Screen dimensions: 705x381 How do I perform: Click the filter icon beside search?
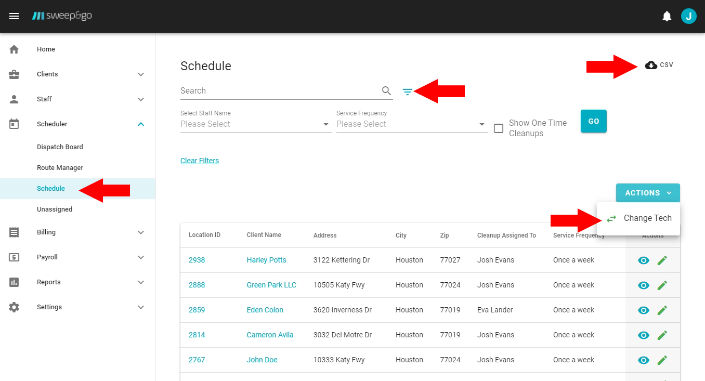408,91
